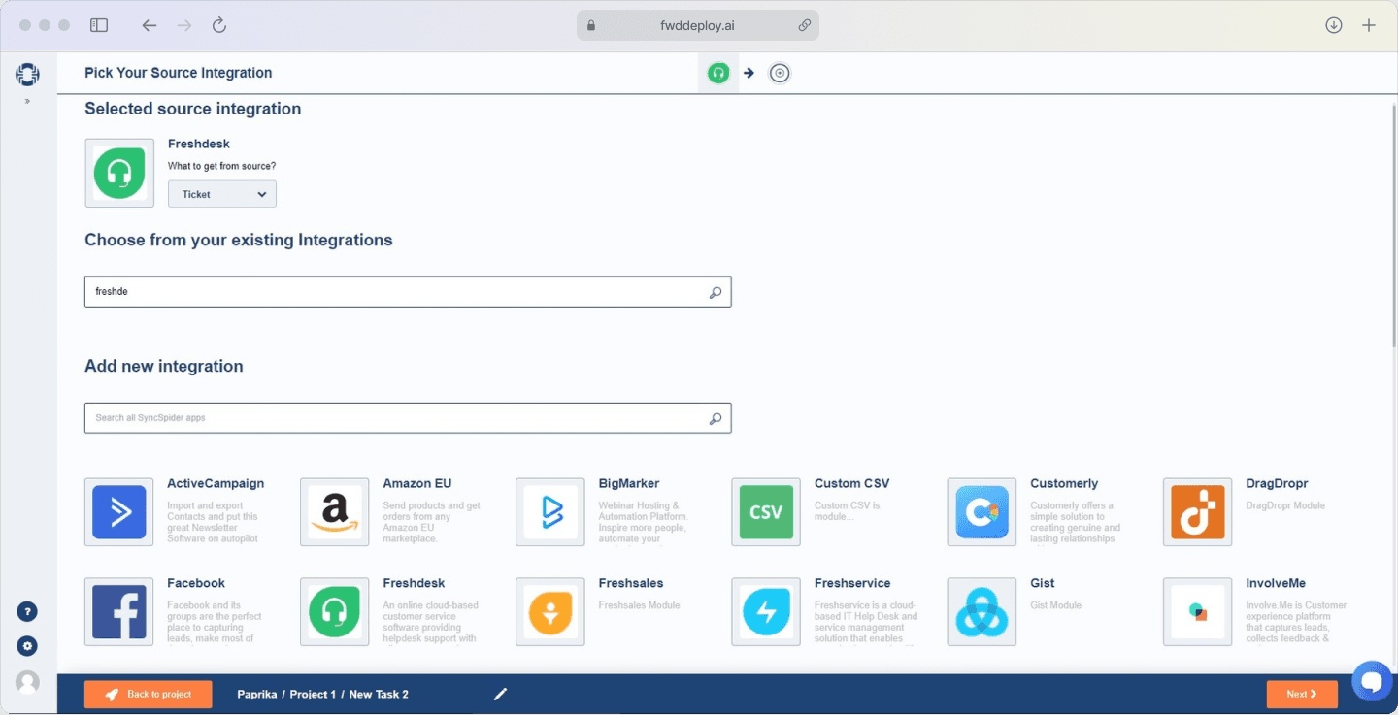This screenshot has width=1398, height=715.
Task: Click the Search all SyncSpider apps field
Action: (x=408, y=418)
